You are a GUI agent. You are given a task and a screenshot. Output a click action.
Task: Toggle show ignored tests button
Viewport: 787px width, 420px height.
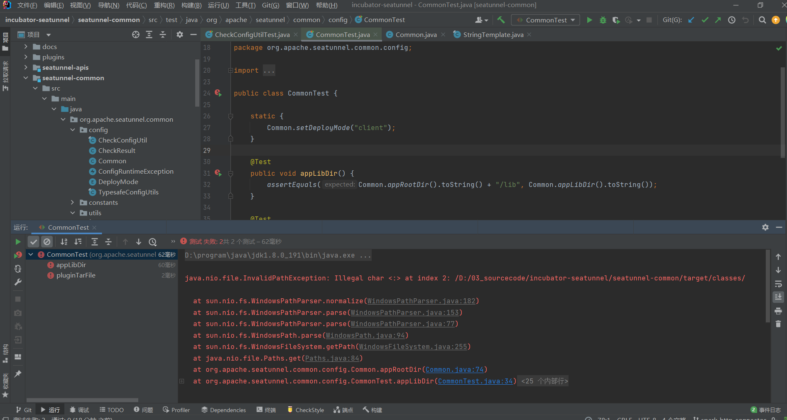47,242
